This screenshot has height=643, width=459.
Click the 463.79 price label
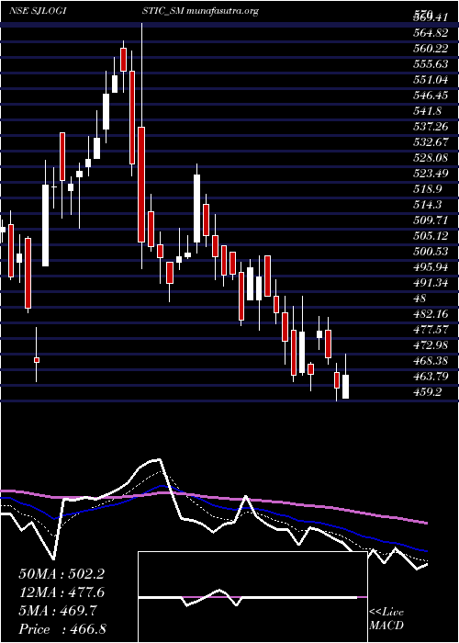[x=432, y=376]
